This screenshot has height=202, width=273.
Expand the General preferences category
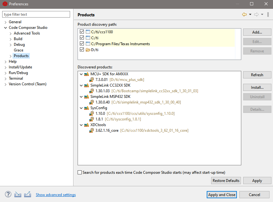[x=5, y=22]
